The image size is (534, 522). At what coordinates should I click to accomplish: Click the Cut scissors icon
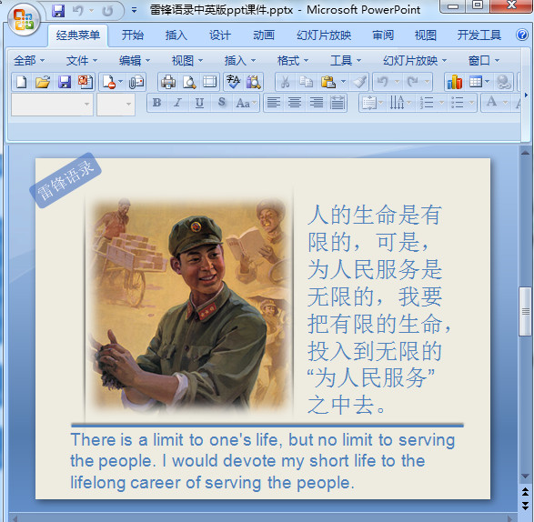286,82
